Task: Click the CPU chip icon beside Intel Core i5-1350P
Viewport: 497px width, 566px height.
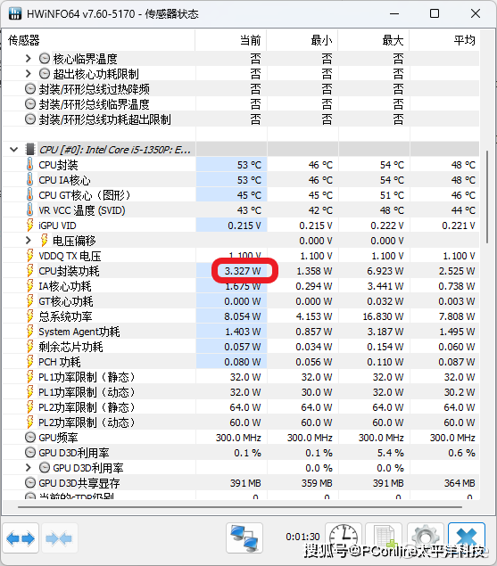Action: [x=30, y=149]
